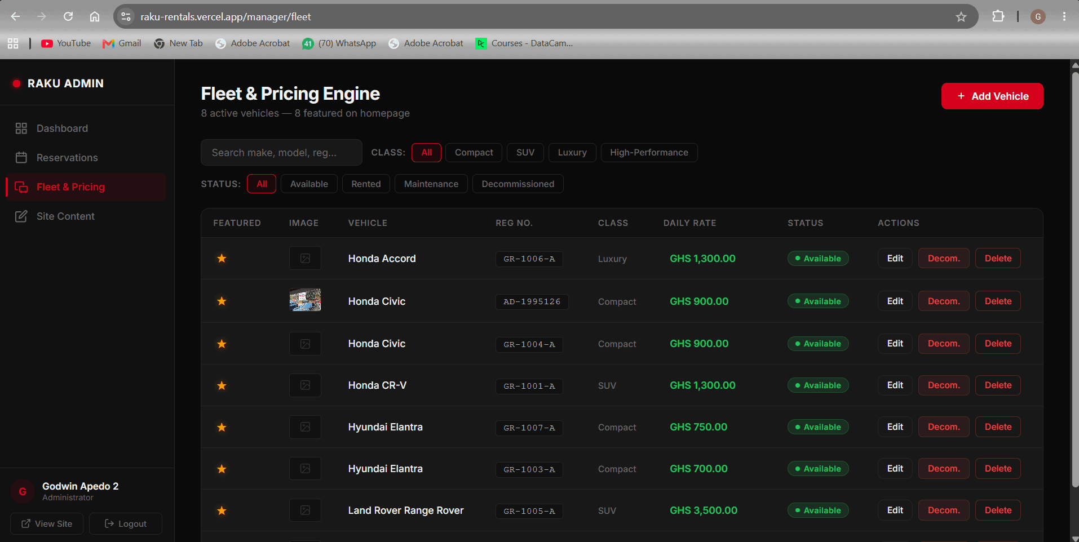The width and height of the screenshot is (1079, 542).
Task: Select the All class filter
Action: (x=427, y=153)
